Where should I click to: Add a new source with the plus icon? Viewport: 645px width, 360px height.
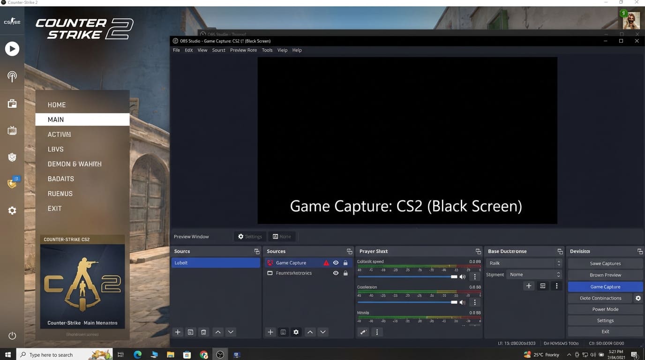point(270,332)
